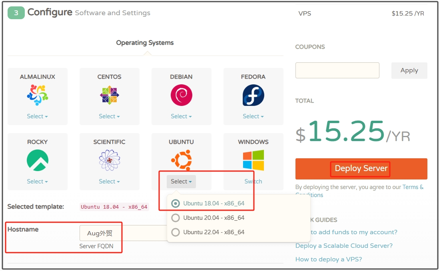Screen dimensions: 439x271
Task: Click the Hostname input field
Action: click(123, 233)
